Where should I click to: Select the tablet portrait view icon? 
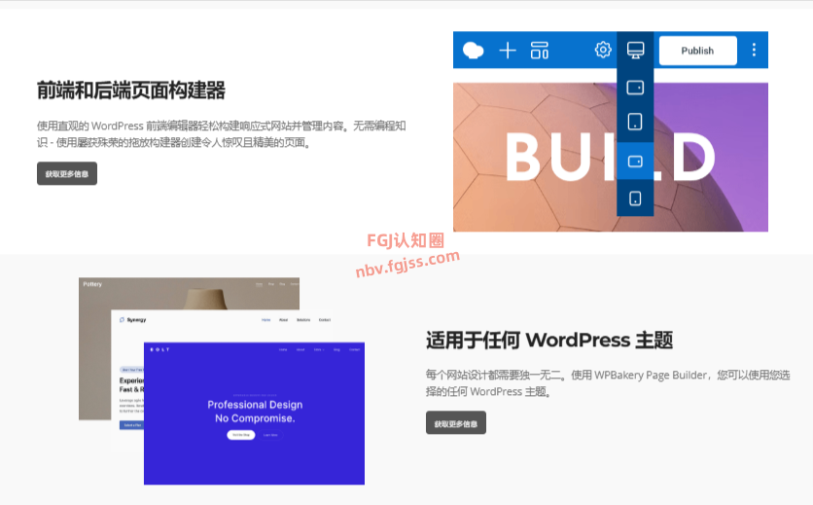[635, 122]
